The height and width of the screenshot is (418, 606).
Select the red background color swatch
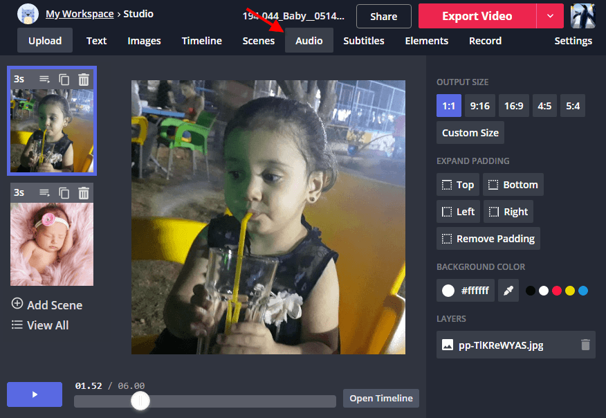click(x=557, y=291)
